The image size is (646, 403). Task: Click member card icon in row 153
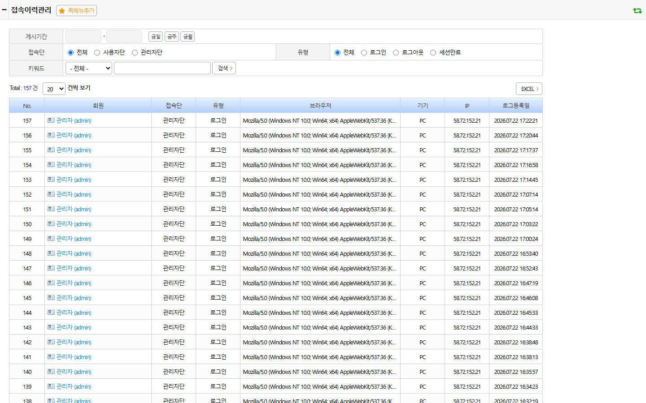[x=51, y=179]
